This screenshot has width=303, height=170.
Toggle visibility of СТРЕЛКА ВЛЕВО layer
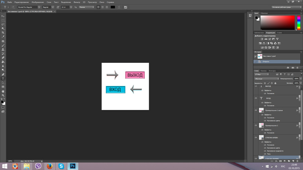click(256, 137)
